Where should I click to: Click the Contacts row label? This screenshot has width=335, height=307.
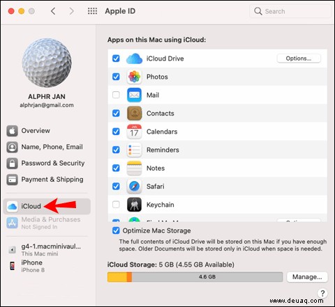point(161,113)
